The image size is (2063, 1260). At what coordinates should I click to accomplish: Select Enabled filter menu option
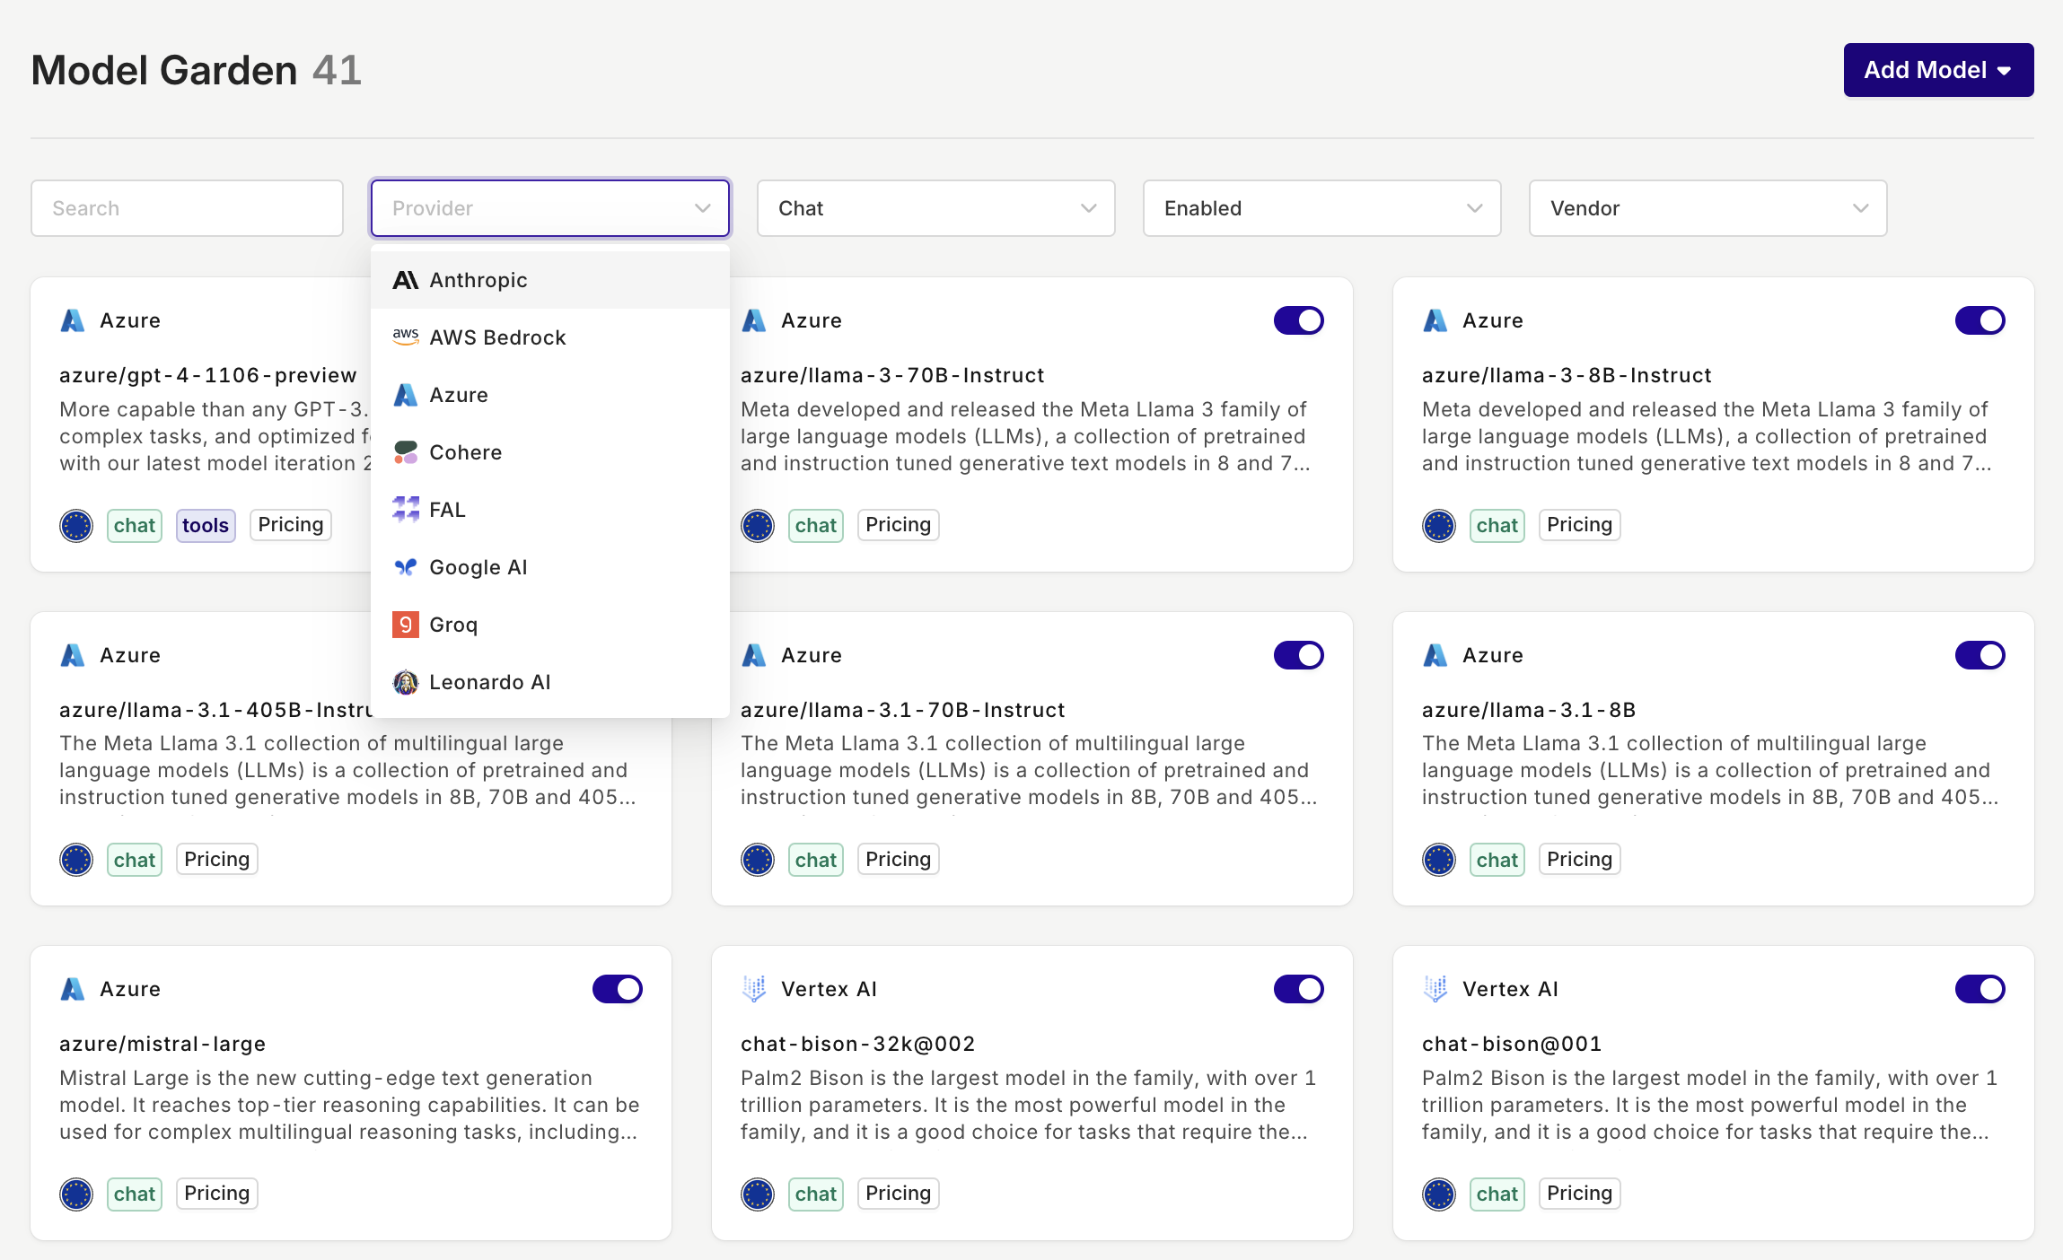point(1319,208)
